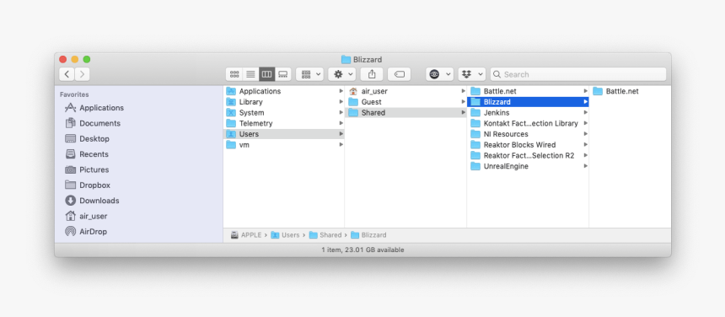Viewport: 725px width, 317px height.
Task: Select Battle.net folder in the Shared column
Action: 528,91
